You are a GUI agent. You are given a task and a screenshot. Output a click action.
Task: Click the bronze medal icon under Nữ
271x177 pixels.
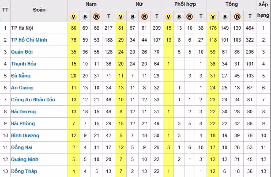click(x=144, y=17)
